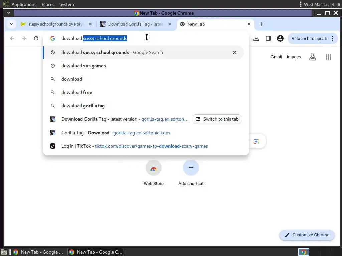Open the Chrome downloads icon
The width and height of the screenshot is (342, 256).
tap(256, 38)
